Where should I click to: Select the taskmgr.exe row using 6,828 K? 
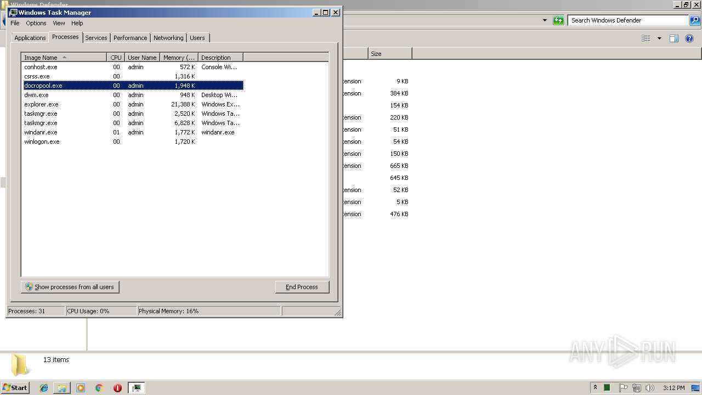[133, 123]
